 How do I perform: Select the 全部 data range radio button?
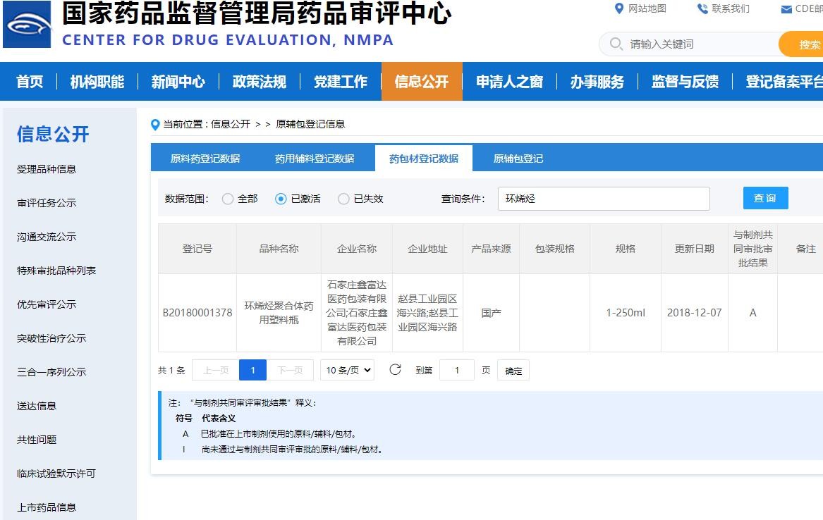[228, 198]
